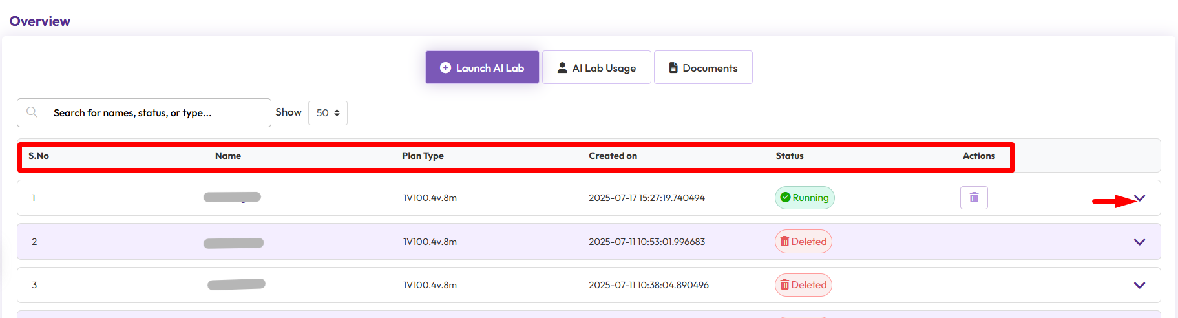Screen dimensions: 1178x318
Task: Click the Deleted status badge in row 2
Action: (803, 242)
